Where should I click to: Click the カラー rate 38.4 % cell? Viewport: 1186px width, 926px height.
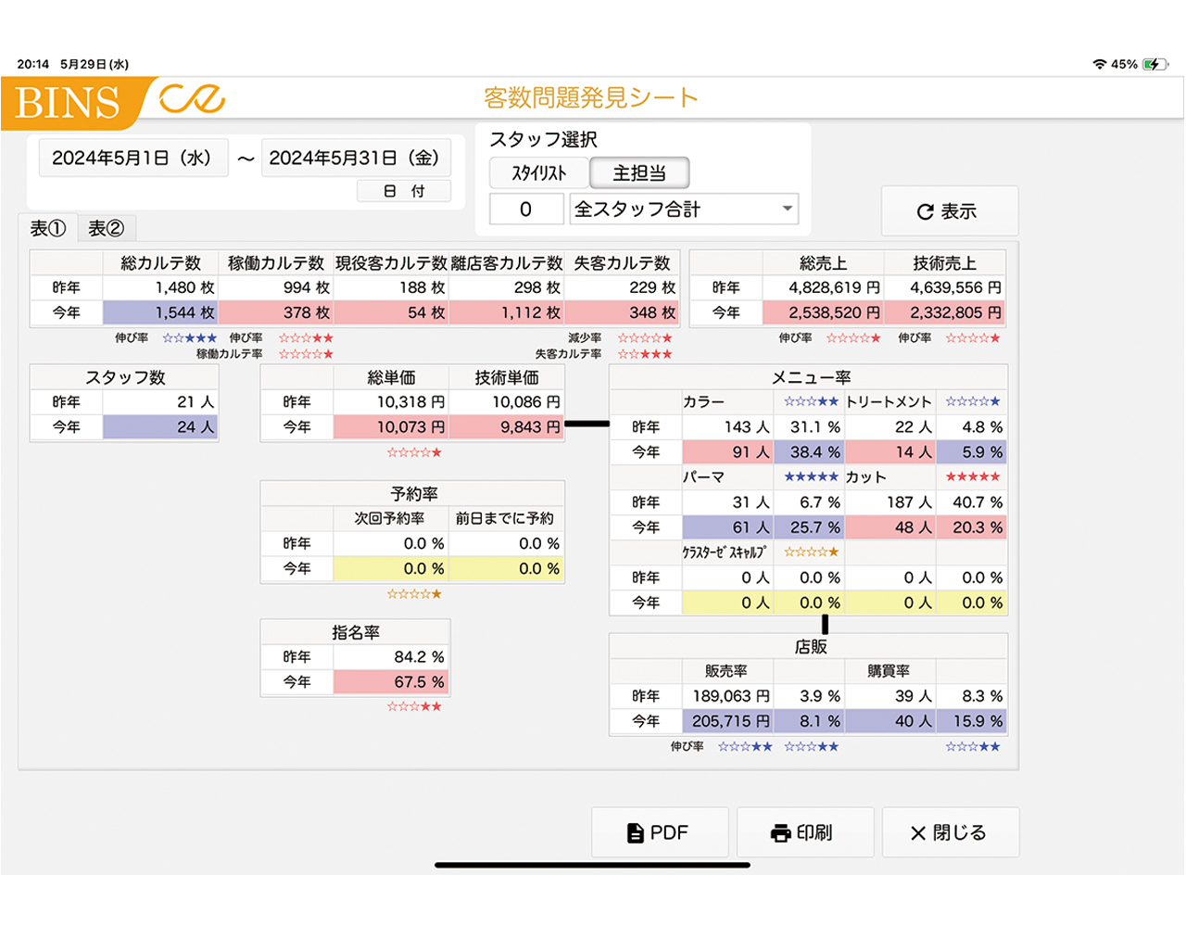(809, 452)
